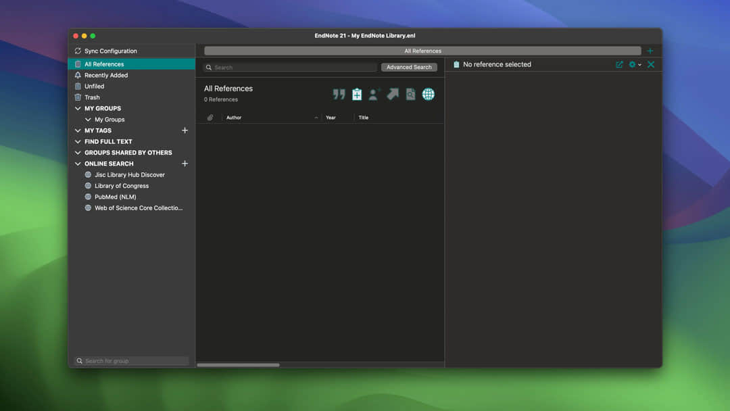Open the share library people icon

[x=374, y=94]
